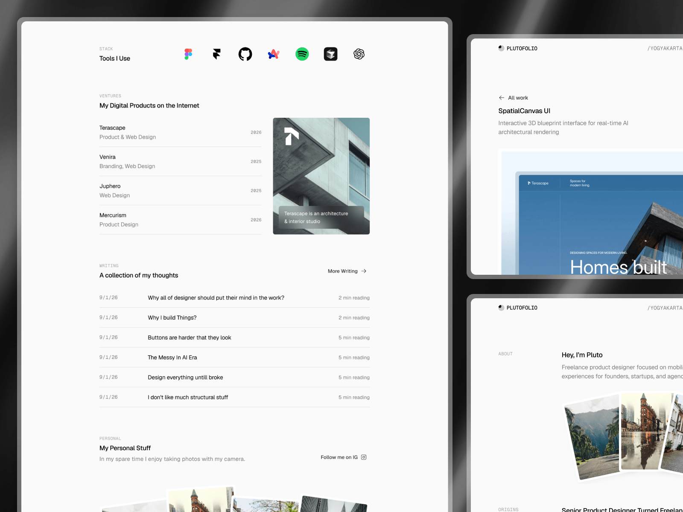Open the 'Why I build Things?' article
Screen dimensions: 683x512
[234, 318]
